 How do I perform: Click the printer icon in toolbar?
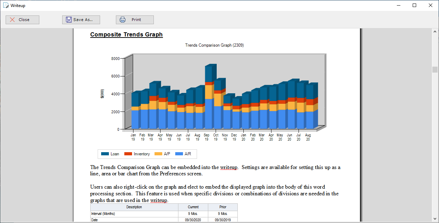(123, 20)
